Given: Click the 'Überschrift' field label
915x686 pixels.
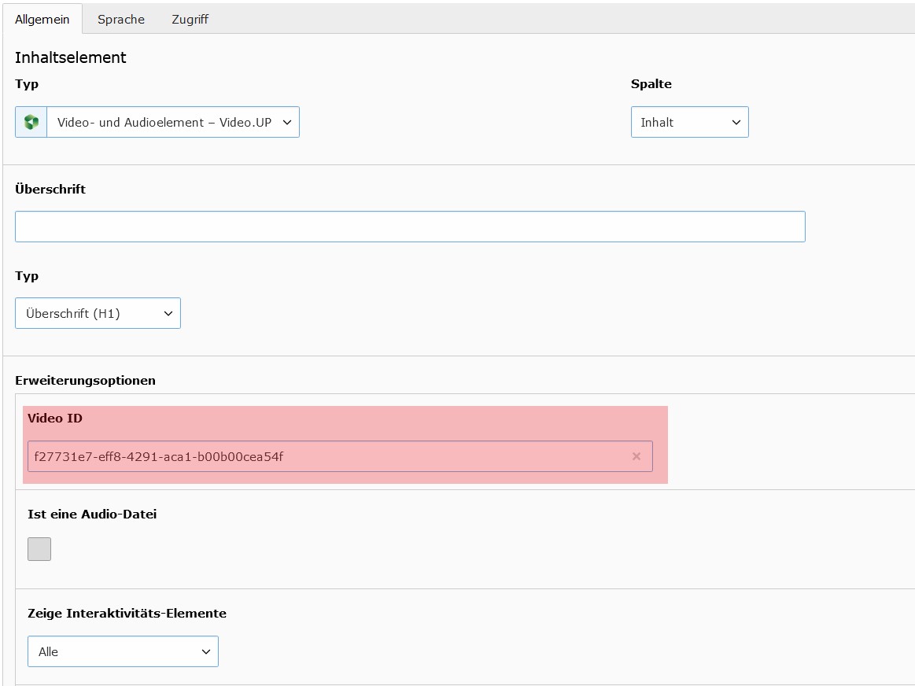Looking at the screenshot, I should tap(50, 190).
